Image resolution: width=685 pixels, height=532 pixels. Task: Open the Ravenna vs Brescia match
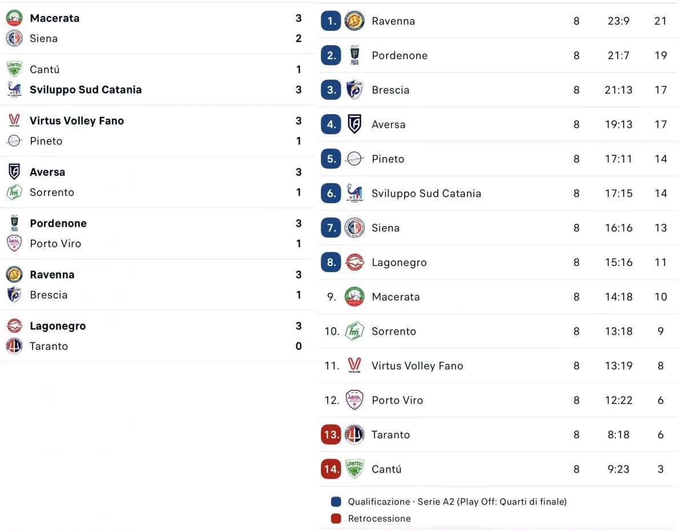coord(154,285)
